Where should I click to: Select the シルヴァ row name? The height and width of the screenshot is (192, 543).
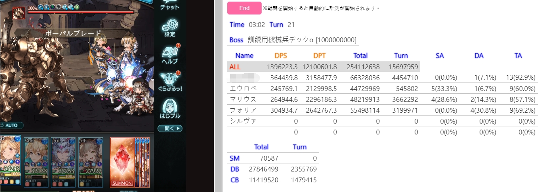243,121
